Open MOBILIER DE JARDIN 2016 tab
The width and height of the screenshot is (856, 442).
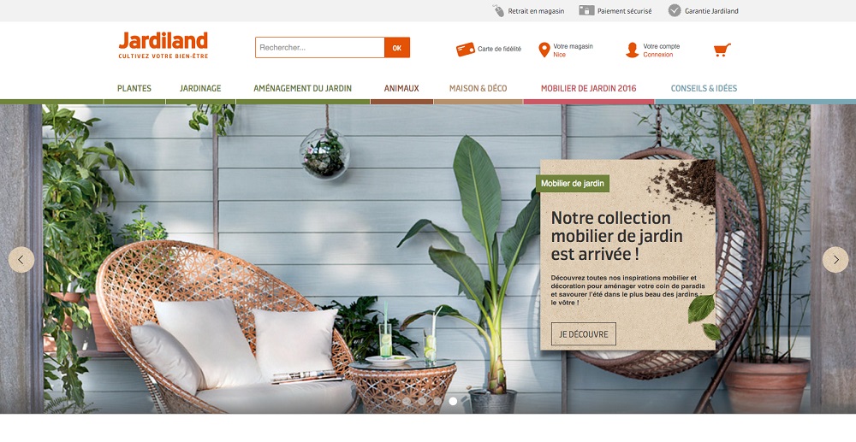tap(589, 88)
